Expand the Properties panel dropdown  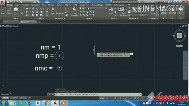click(133, 18)
